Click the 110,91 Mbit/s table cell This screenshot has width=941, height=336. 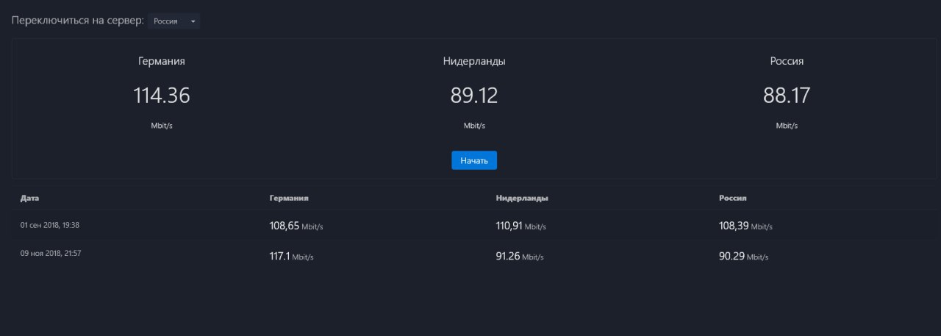tap(523, 226)
